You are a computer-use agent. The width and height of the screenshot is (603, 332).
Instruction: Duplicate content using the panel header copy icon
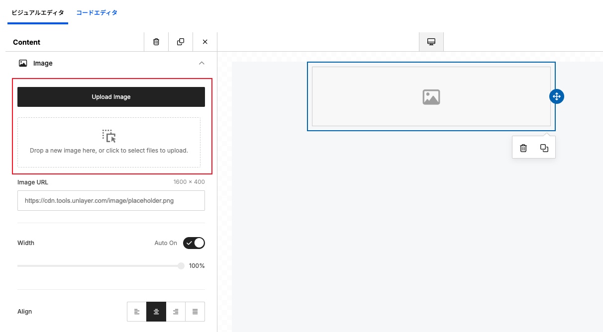tap(181, 42)
